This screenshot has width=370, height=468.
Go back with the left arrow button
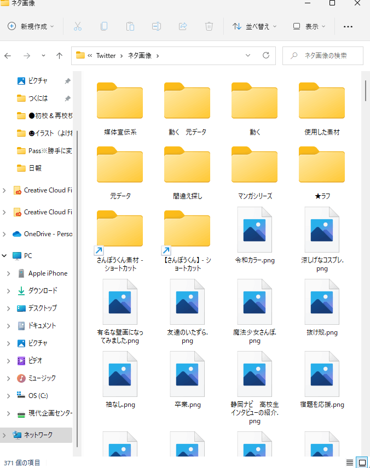pos(8,56)
